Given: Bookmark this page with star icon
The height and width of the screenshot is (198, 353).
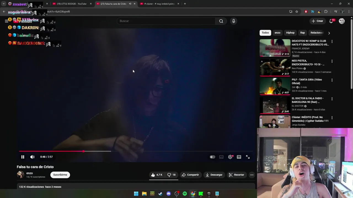Looking at the screenshot, I should tap(297, 12).
